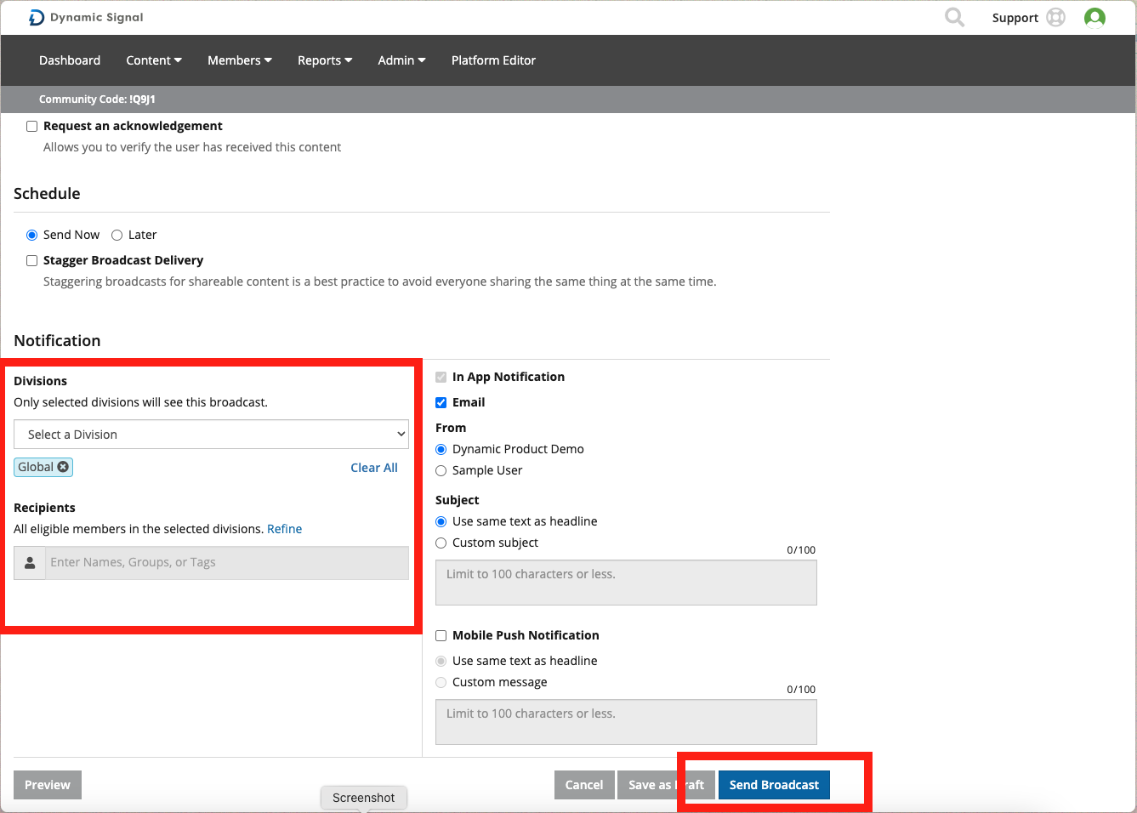The image size is (1137, 813).
Task: Select the Later schedule option
Action: [117, 236]
